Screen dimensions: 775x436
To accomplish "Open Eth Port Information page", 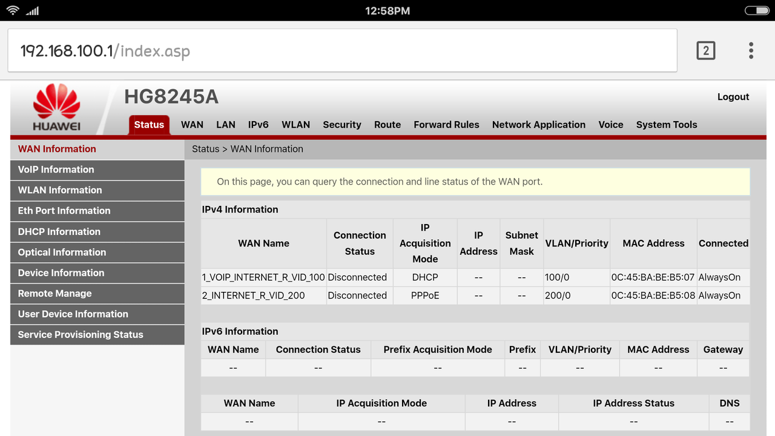I will click(x=97, y=211).
